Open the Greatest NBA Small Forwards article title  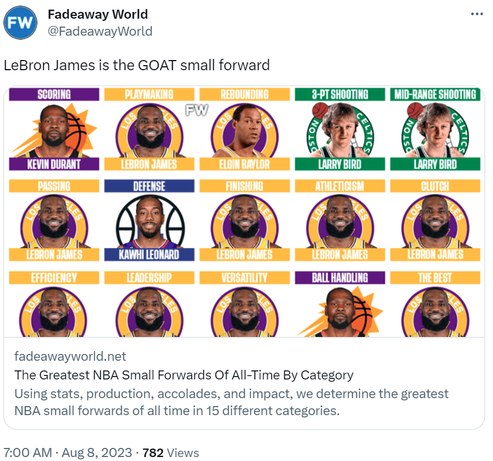pyautogui.click(x=184, y=374)
